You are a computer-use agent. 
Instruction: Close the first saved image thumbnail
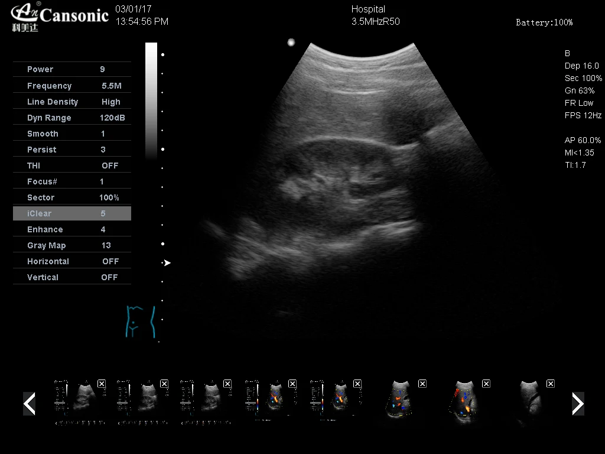[100, 383]
